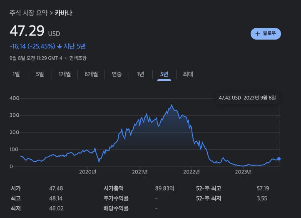Click the 팔로우 follow button
Viewport: 301px width, 218px height.
(x=266, y=34)
